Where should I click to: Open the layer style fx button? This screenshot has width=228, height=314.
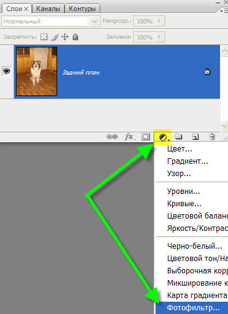[x=130, y=137]
